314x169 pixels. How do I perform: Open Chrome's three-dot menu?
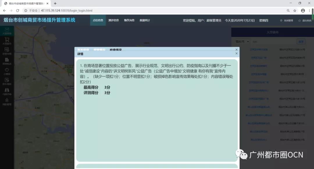(x=309, y=10)
